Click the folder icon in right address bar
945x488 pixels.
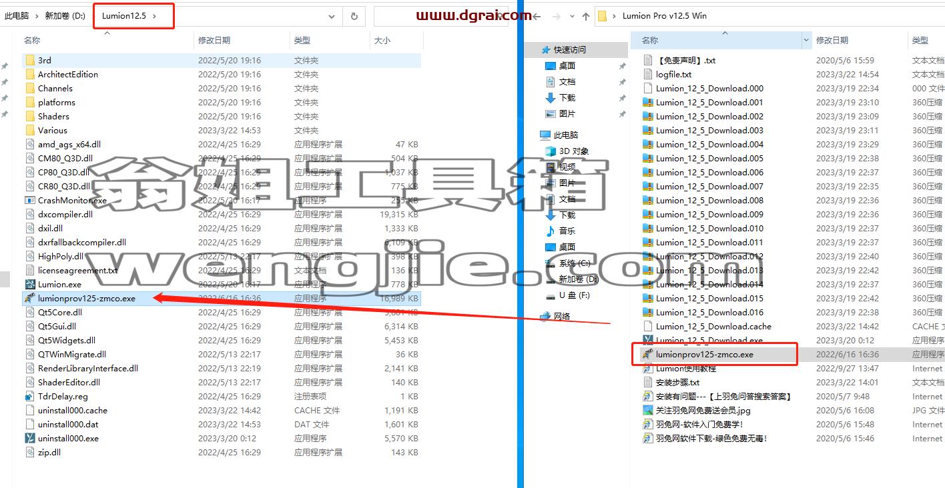tap(602, 16)
